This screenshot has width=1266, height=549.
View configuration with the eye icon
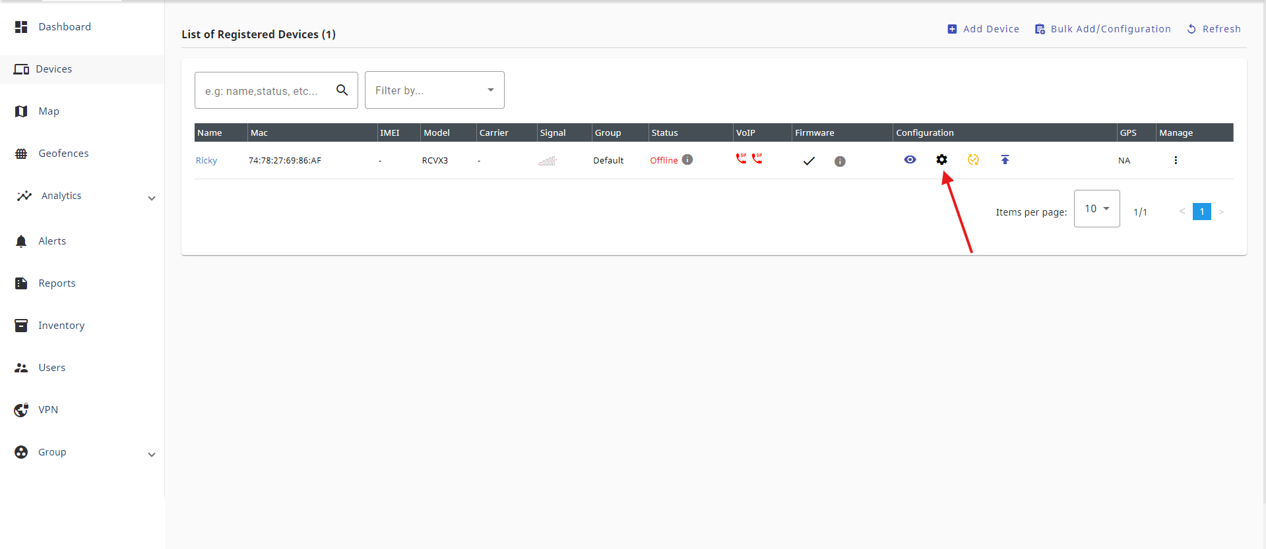coord(910,159)
